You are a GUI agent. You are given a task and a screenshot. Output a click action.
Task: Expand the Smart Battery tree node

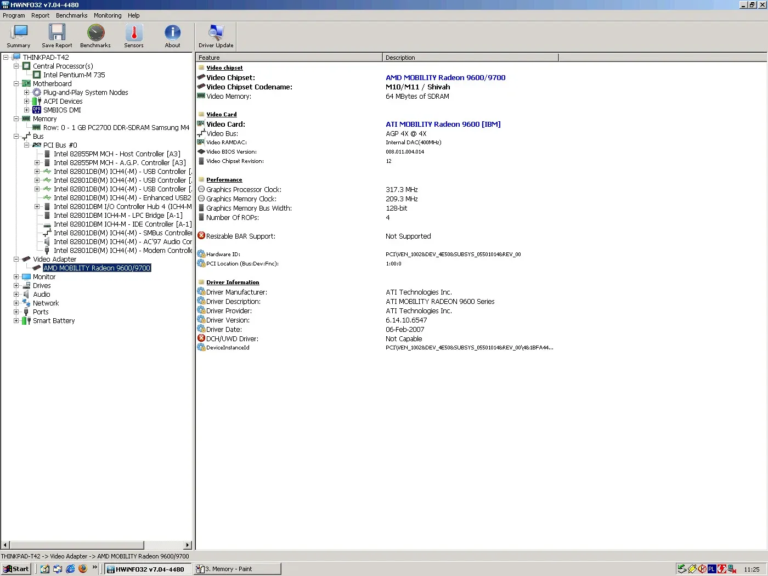coord(16,320)
